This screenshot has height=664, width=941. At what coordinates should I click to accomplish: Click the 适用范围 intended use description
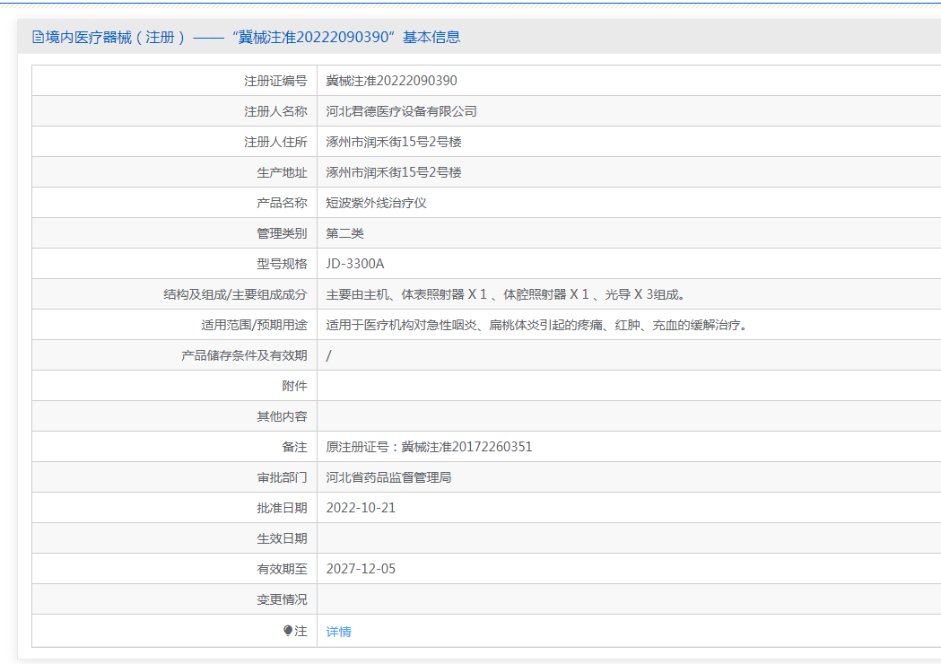tap(536, 325)
